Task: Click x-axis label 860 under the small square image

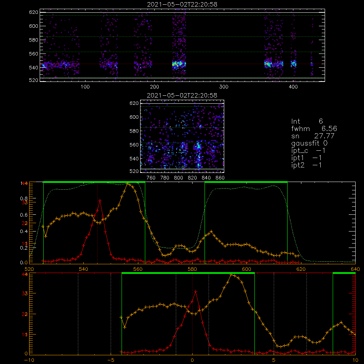Action: point(220,178)
